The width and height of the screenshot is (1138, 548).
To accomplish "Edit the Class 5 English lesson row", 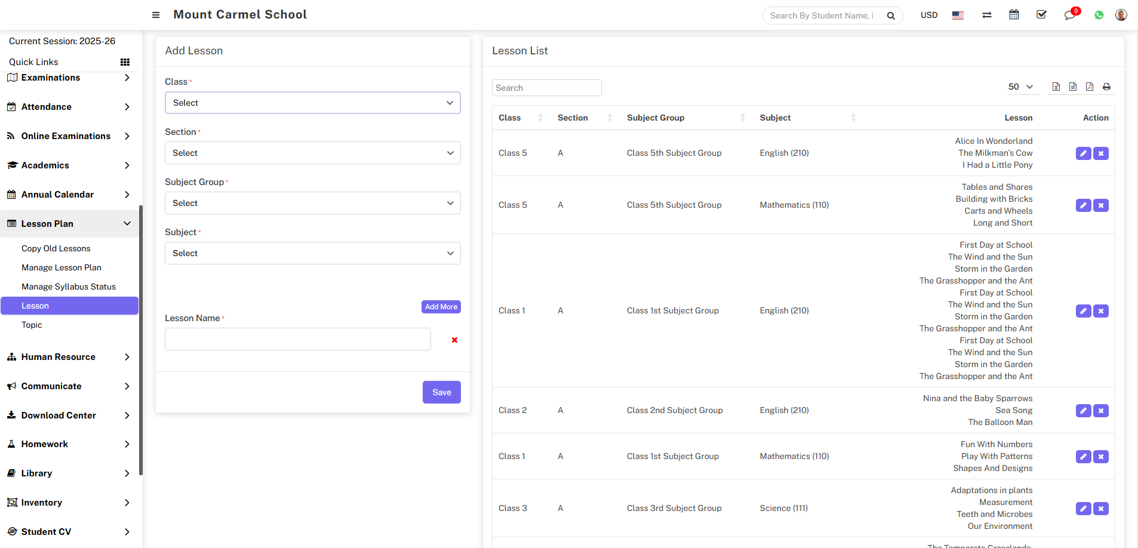I will (x=1083, y=153).
